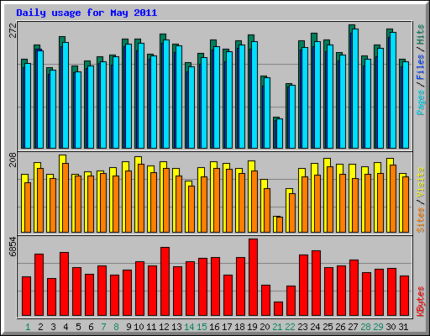Click the green "Hits" legend label
Viewport: 430px width, 336px height.
tap(421, 34)
